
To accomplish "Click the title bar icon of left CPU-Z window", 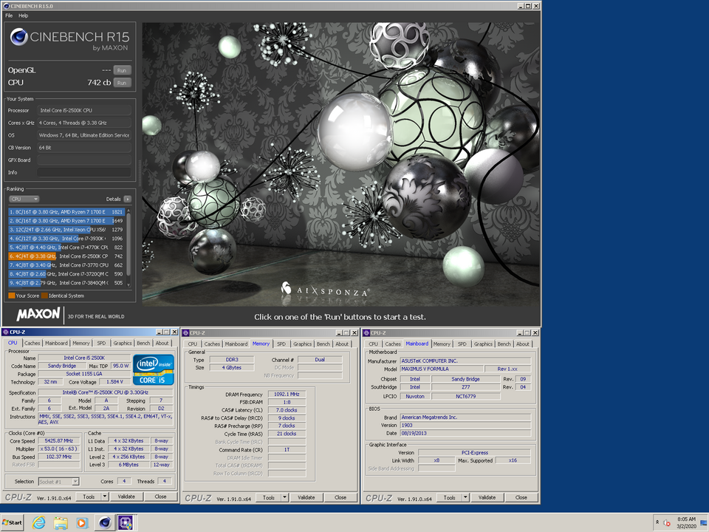I will click(x=5, y=332).
